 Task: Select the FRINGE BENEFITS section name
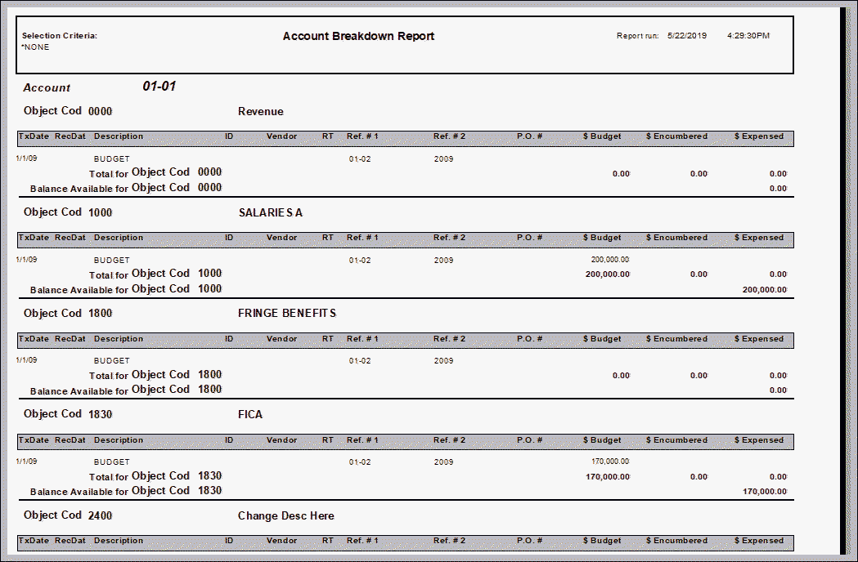pyautogui.click(x=287, y=313)
